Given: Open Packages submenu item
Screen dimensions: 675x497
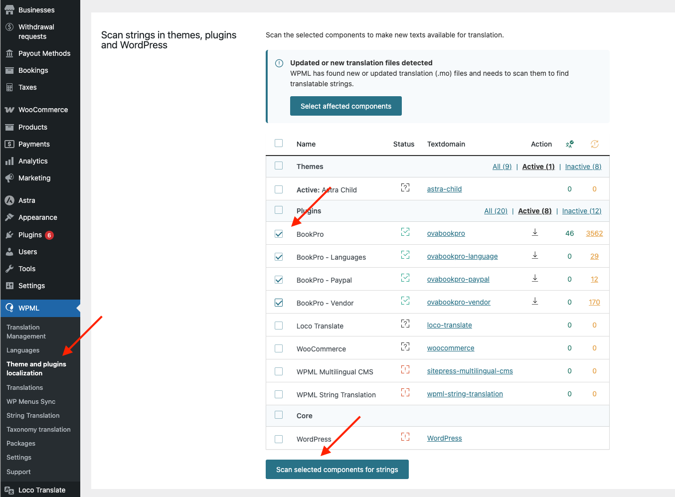Looking at the screenshot, I should [21, 444].
